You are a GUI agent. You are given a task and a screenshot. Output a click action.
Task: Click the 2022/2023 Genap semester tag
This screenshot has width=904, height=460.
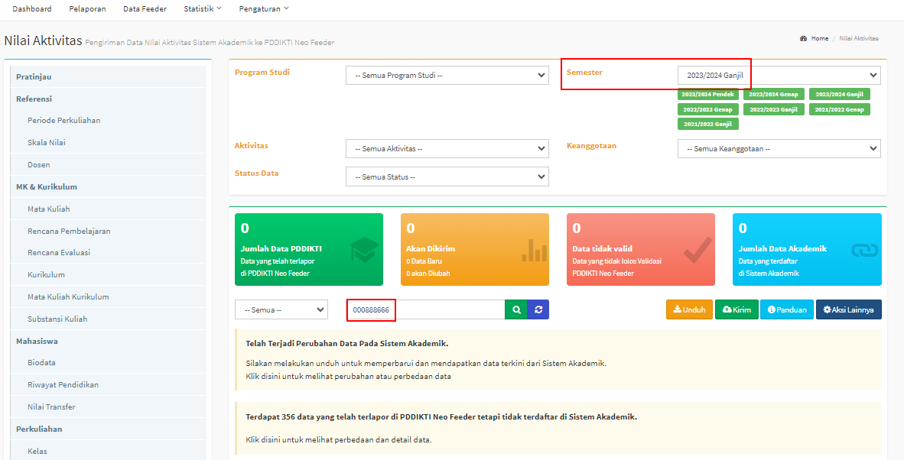click(708, 109)
